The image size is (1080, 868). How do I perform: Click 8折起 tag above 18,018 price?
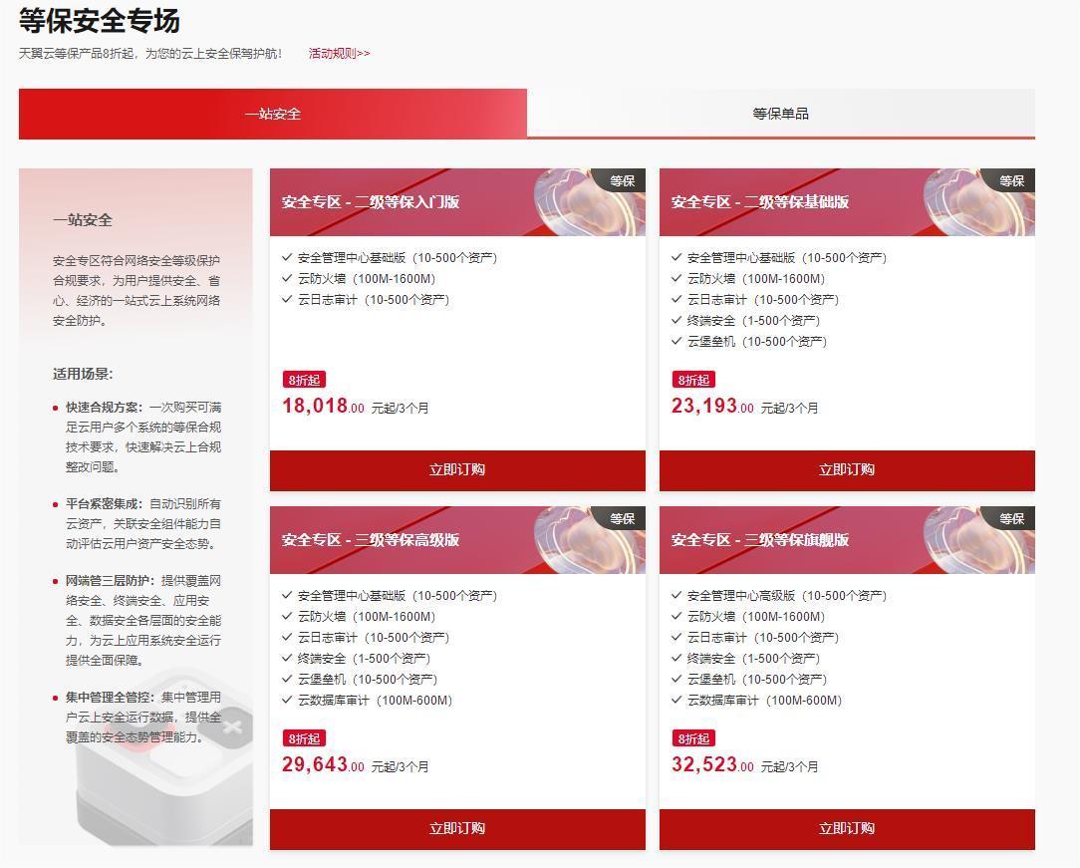[305, 380]
